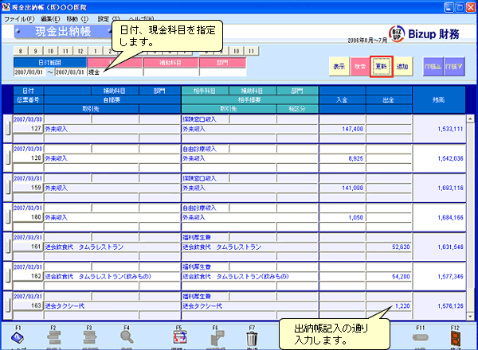478x350 pixels.
Task: Click withdrawal amount 54,200
Action: click(401, 277)
